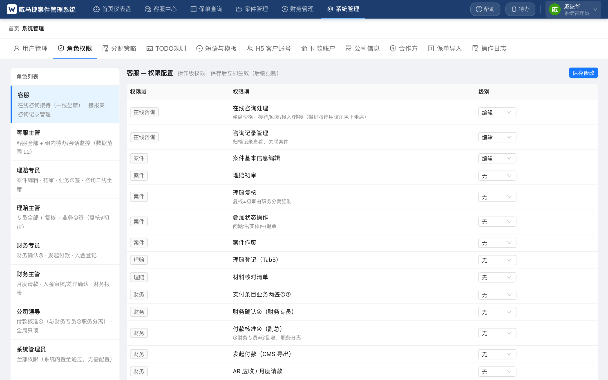Click the 短语与模板 speech bubble icon
The height and width of the screenshot is (380, 608).
199,48
